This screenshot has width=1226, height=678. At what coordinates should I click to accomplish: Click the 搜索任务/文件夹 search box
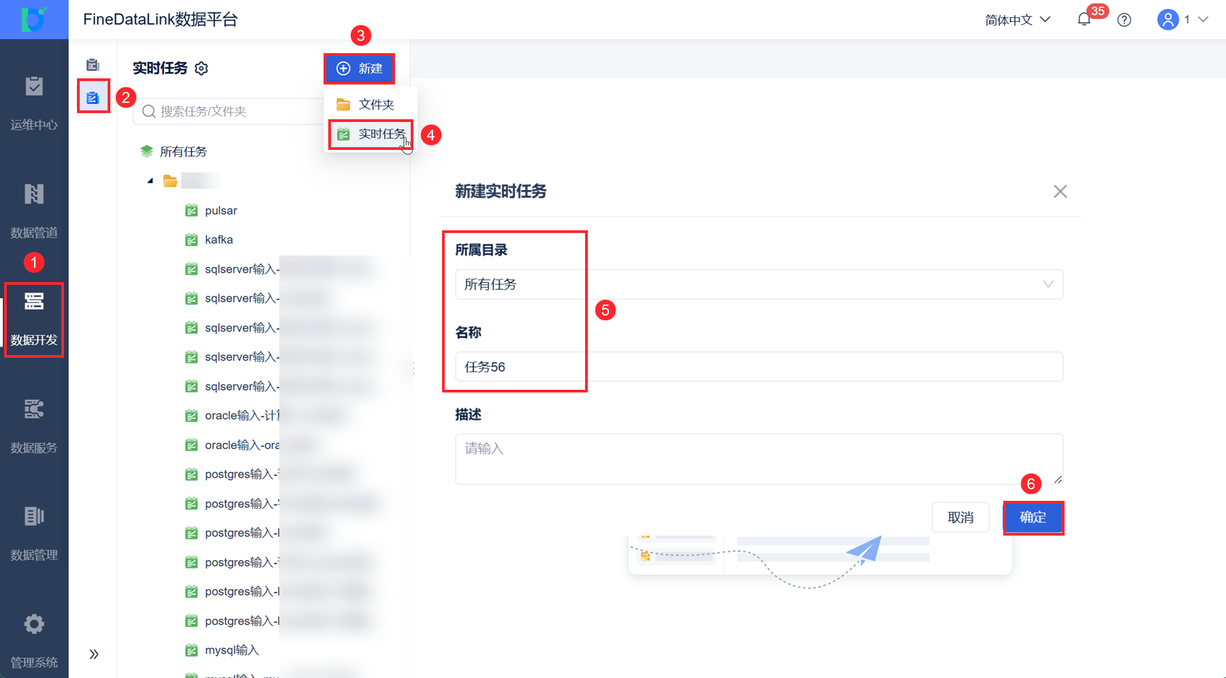pyautogui.click(x=230, y=112)
